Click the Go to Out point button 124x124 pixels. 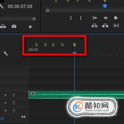(x=116, y=26)
